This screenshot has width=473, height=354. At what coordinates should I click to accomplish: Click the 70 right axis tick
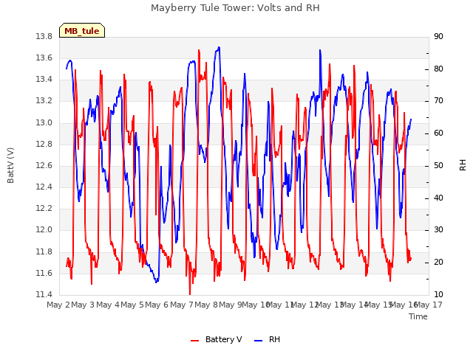click(x=438, y=101)
